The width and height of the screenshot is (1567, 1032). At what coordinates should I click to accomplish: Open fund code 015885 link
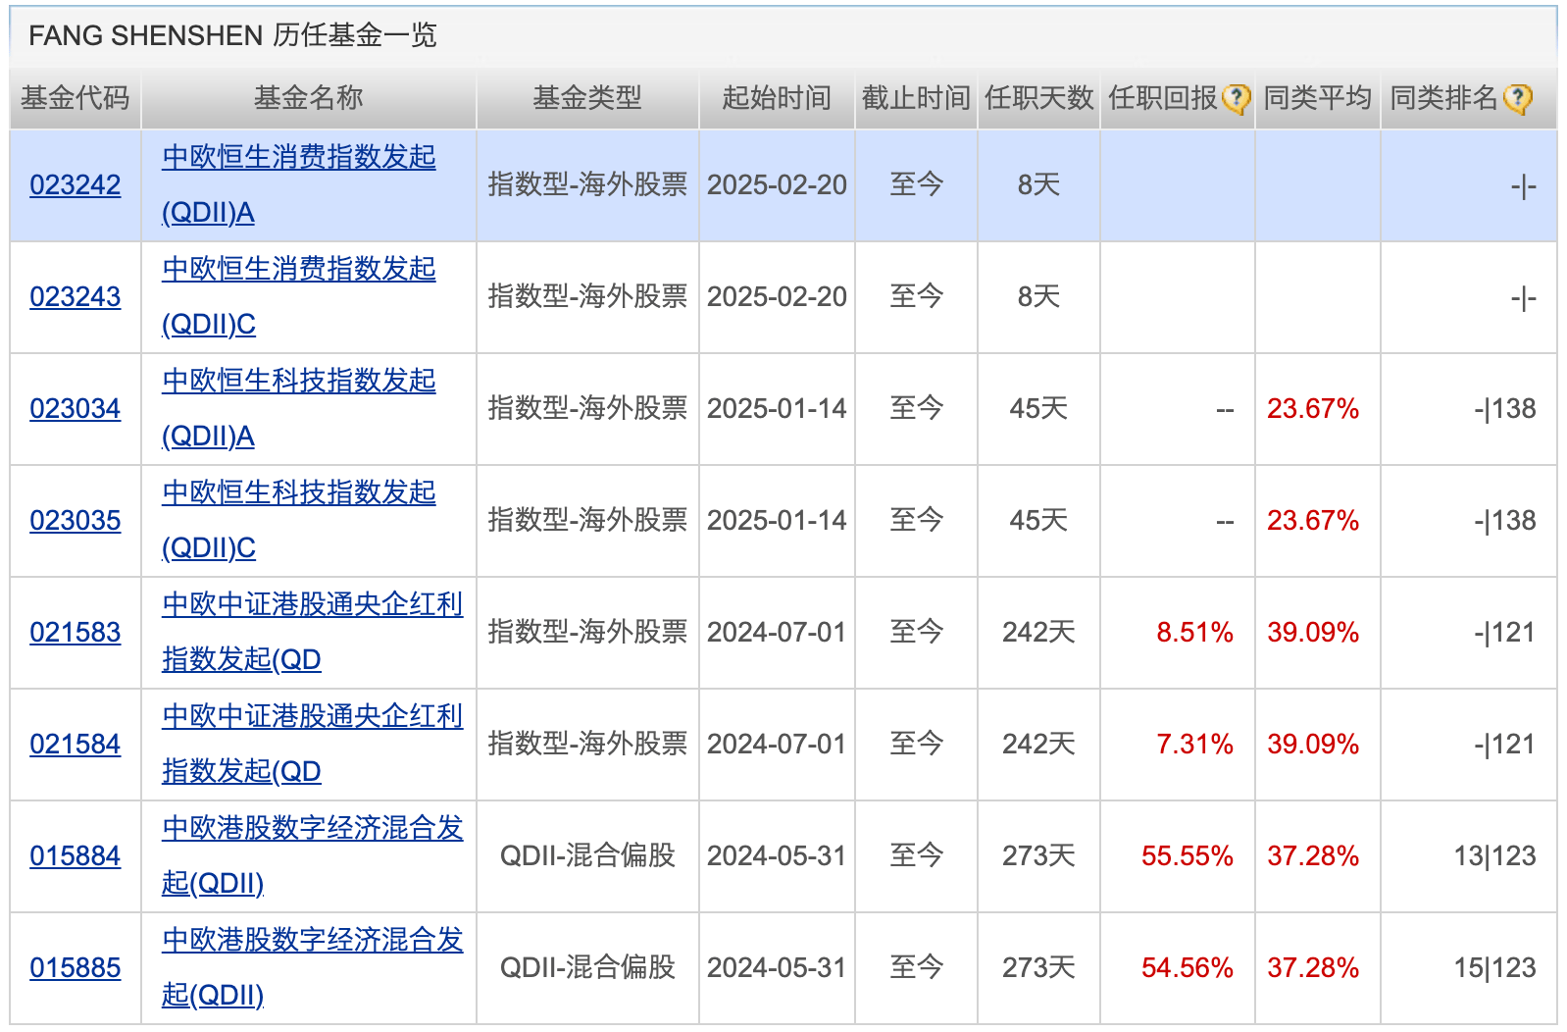coord(76,967)
